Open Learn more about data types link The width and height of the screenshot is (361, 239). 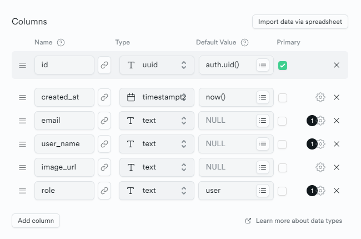point(294,221)
